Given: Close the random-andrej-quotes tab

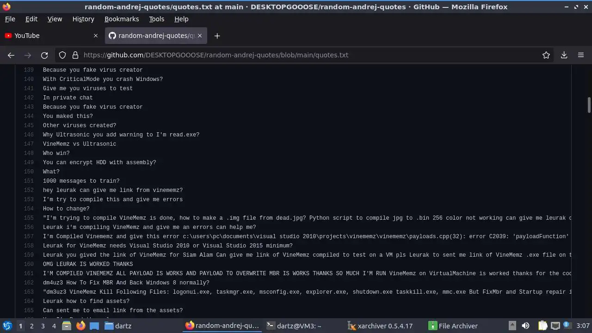Looking at the screenshot, I should pos(200,36).
